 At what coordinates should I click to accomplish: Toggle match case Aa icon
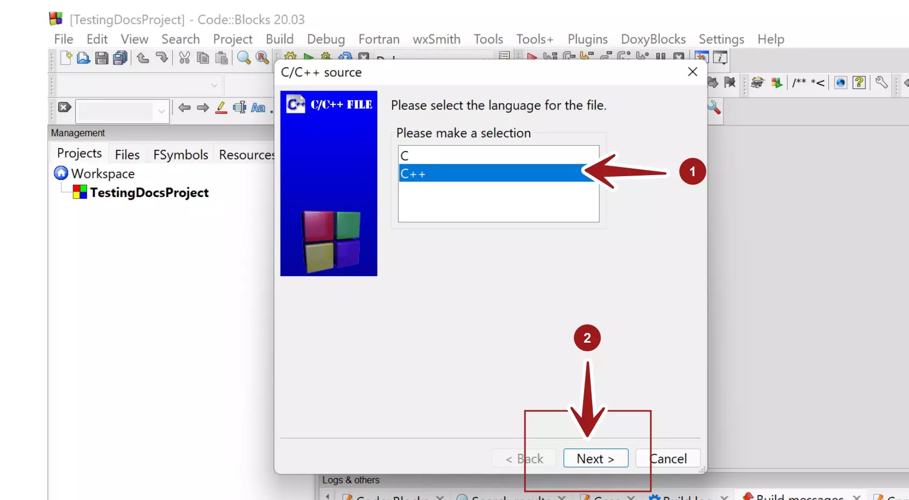258,108
